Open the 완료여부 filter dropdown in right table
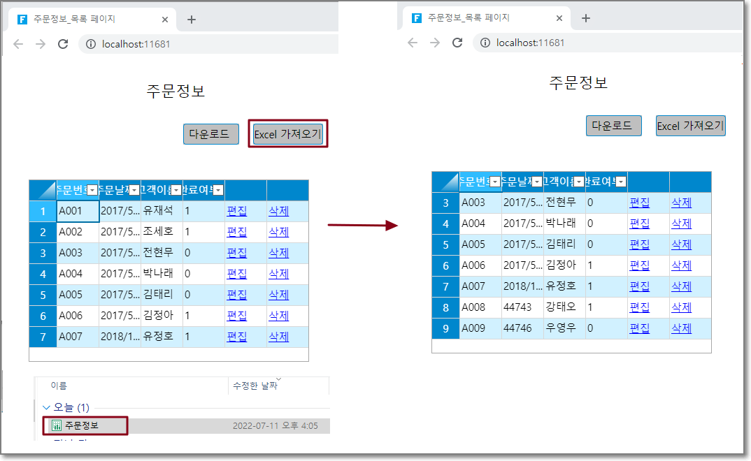Viewport: 751px width, 461px height. tap(621, 182)
